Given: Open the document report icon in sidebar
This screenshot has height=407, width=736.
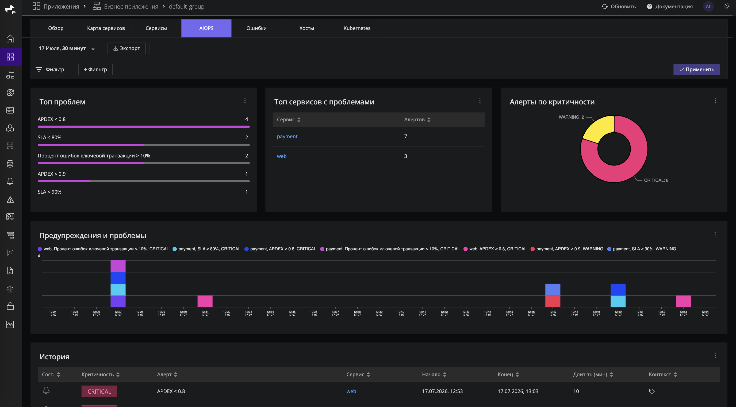Looking at the screenshot, I should 10,270.
